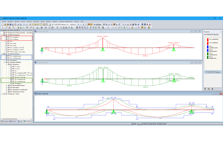Collapse the Armatures requises tree node

(x=2, y=35)
